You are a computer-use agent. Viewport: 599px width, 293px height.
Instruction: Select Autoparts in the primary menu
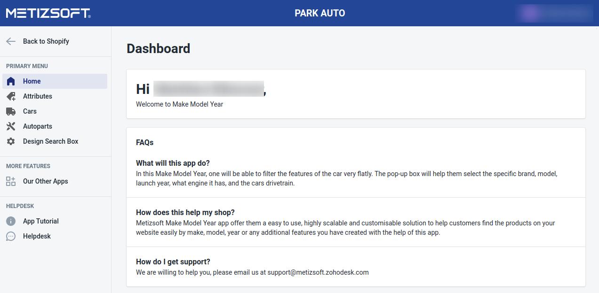pos(38,126)
